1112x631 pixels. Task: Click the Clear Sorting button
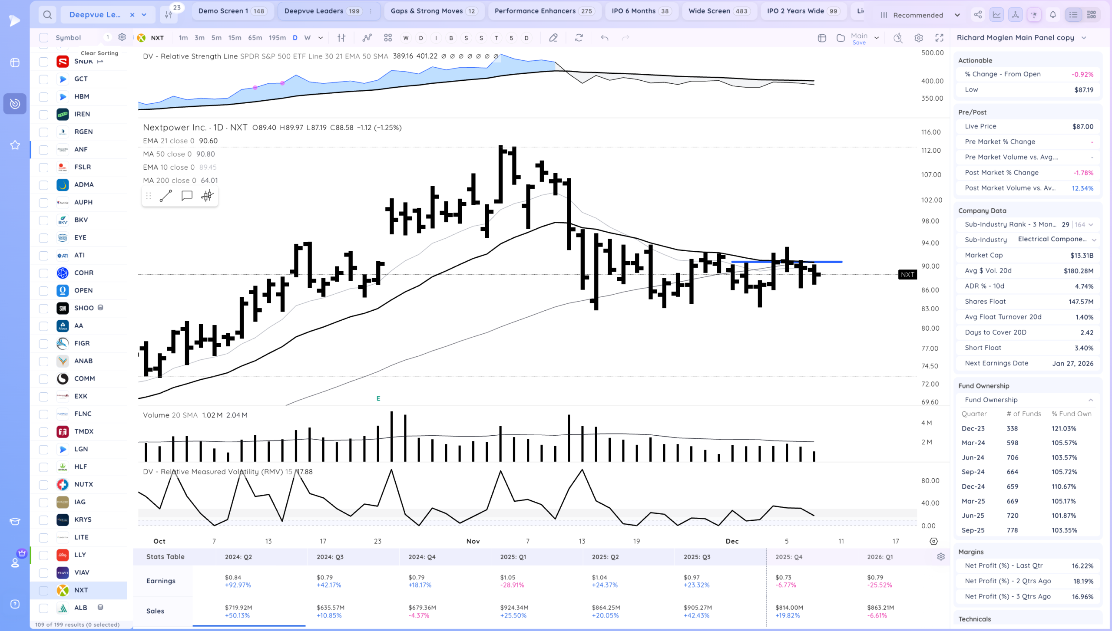pos(99,53)
